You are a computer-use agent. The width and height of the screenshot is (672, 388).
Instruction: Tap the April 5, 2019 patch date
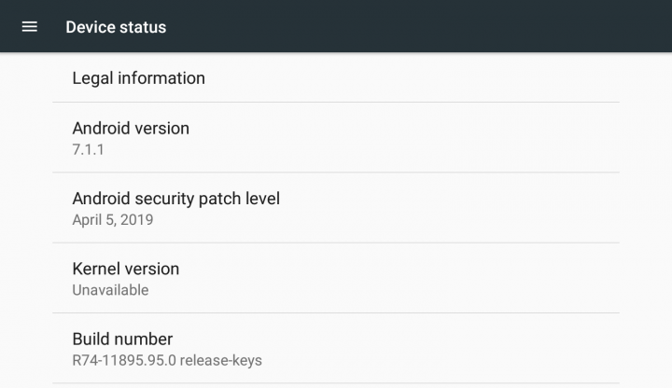[113, 220]
